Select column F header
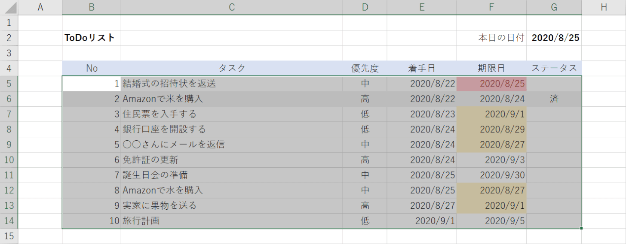 [491, 7]
